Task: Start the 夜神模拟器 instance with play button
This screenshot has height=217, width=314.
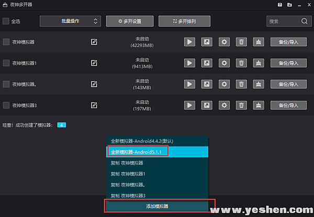Action: click(189, 42)
